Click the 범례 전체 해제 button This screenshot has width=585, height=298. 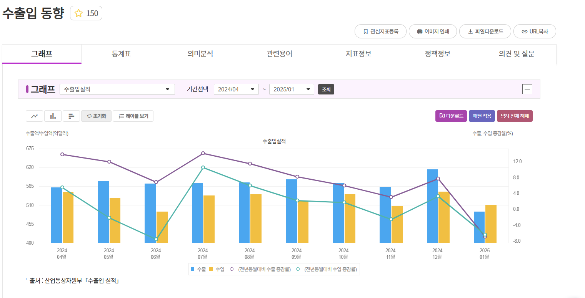pyautogui.click(x=515, y=116)
